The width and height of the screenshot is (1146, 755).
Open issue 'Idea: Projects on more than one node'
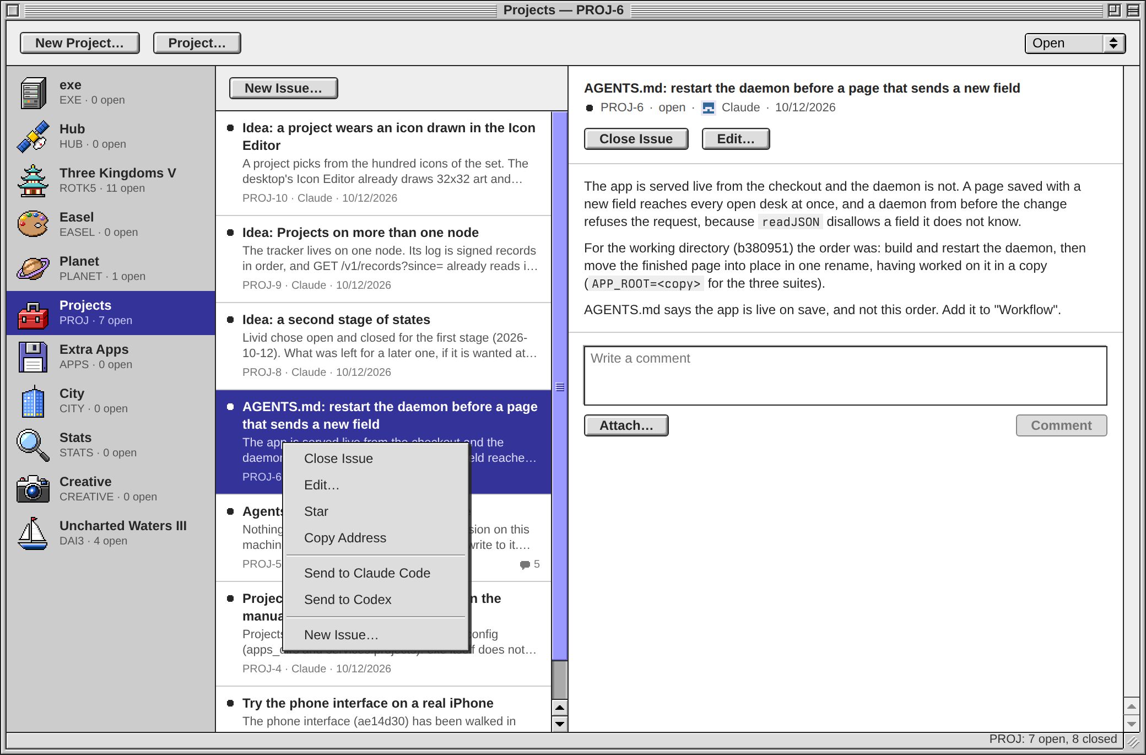tap(384, 259)
